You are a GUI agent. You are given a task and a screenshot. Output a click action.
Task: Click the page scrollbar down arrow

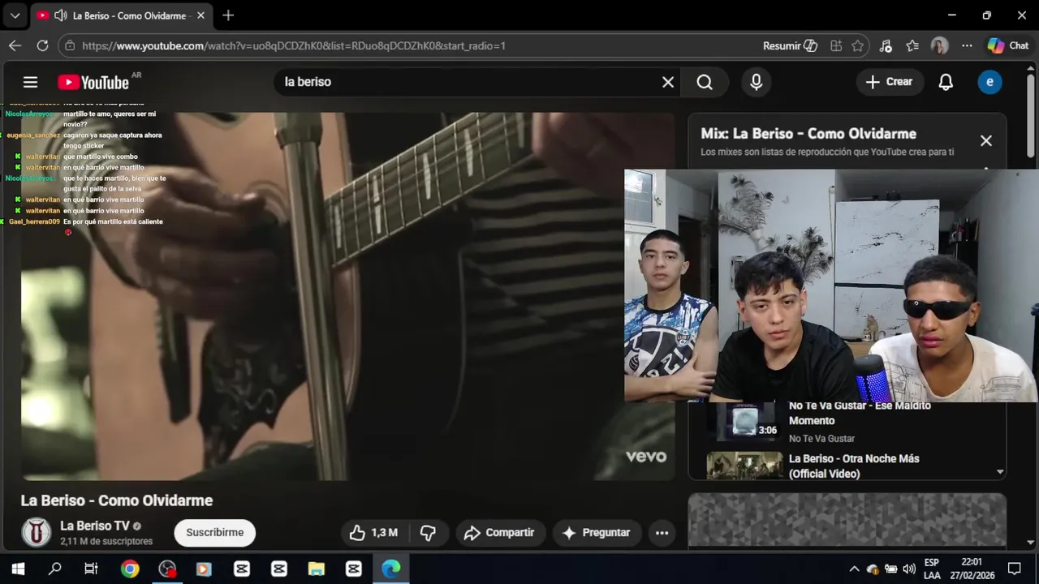pyautogui.click(x=1031, y=542)
